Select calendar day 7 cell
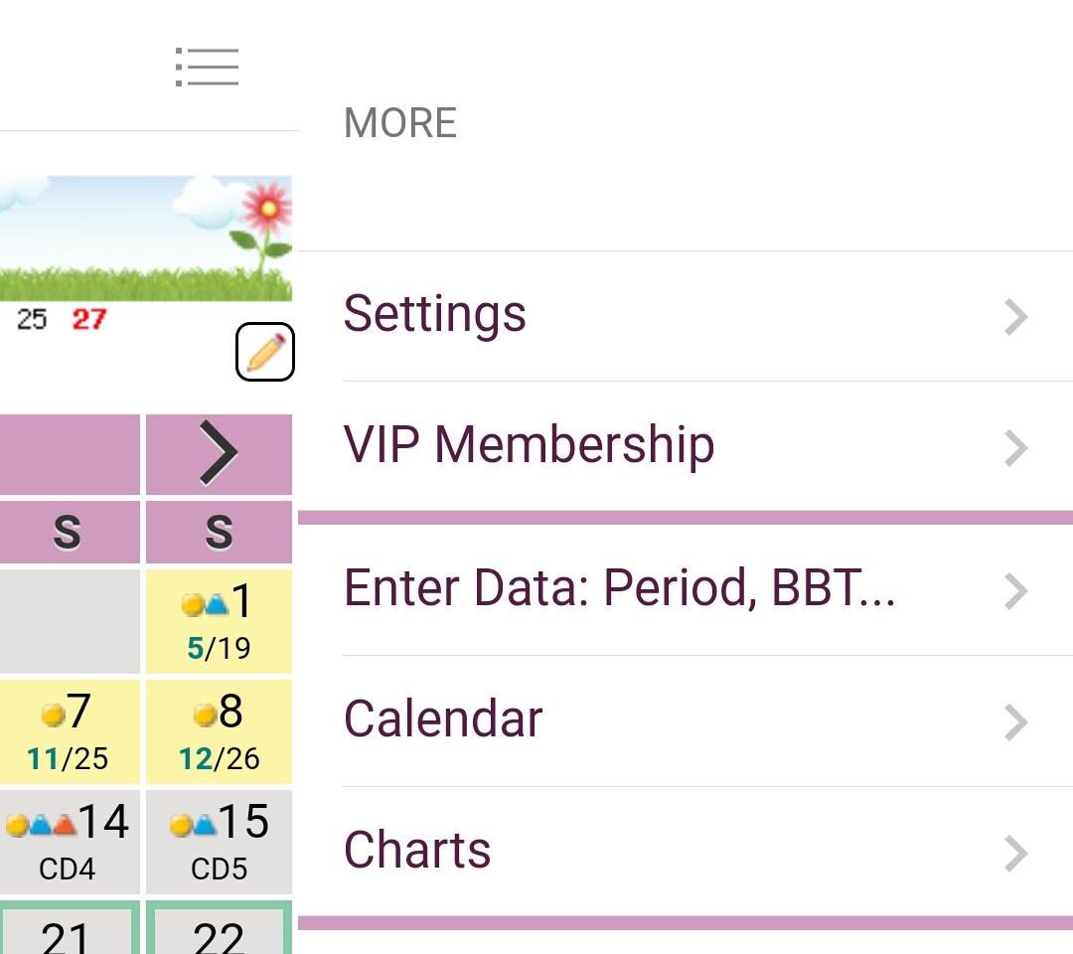The image size is (1073, 954). [68, 732]
